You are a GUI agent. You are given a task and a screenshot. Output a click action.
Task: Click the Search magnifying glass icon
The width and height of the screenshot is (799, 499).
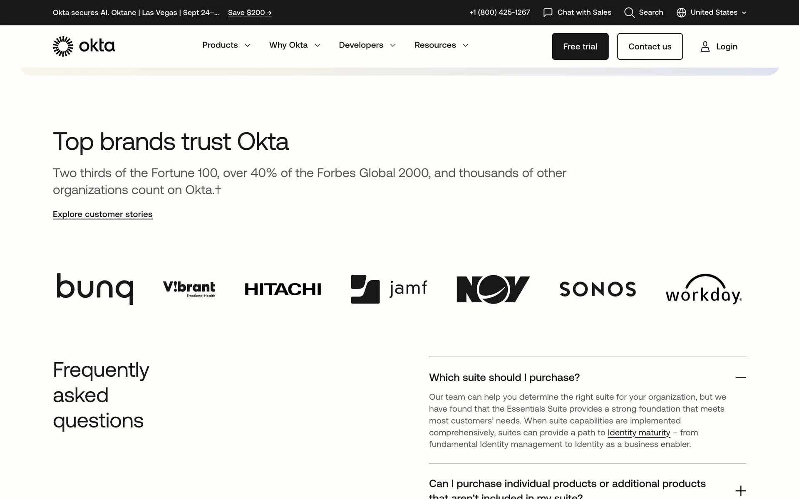(x=629, y=12)
